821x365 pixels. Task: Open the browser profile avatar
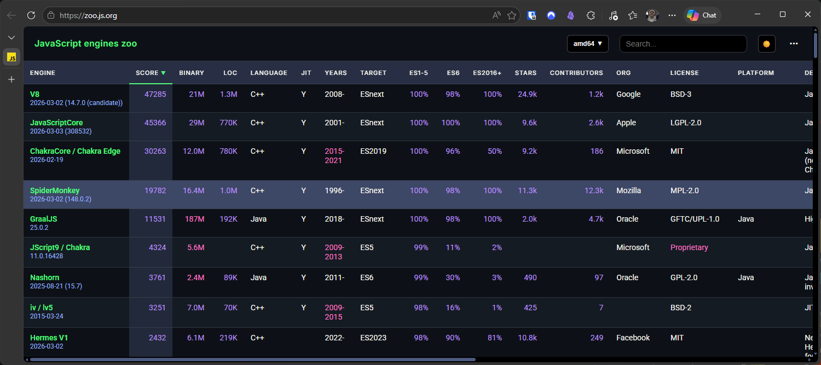[652, 15]
